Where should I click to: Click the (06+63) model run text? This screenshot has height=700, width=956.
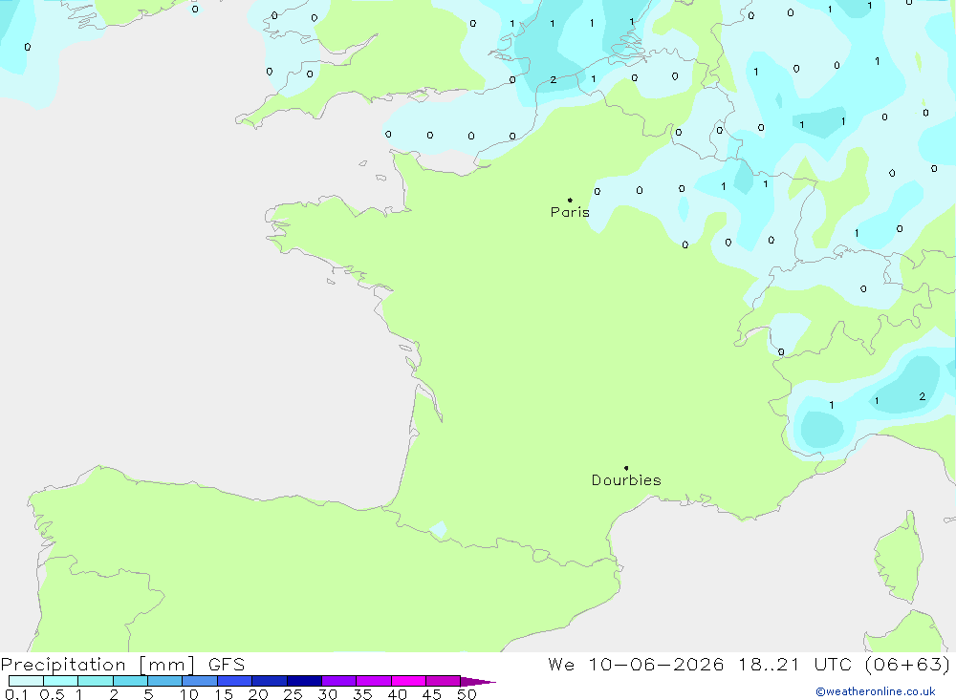coord(907,665)
